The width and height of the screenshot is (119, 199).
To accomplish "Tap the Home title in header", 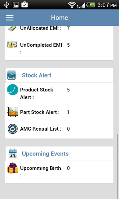I will point(59,18).
